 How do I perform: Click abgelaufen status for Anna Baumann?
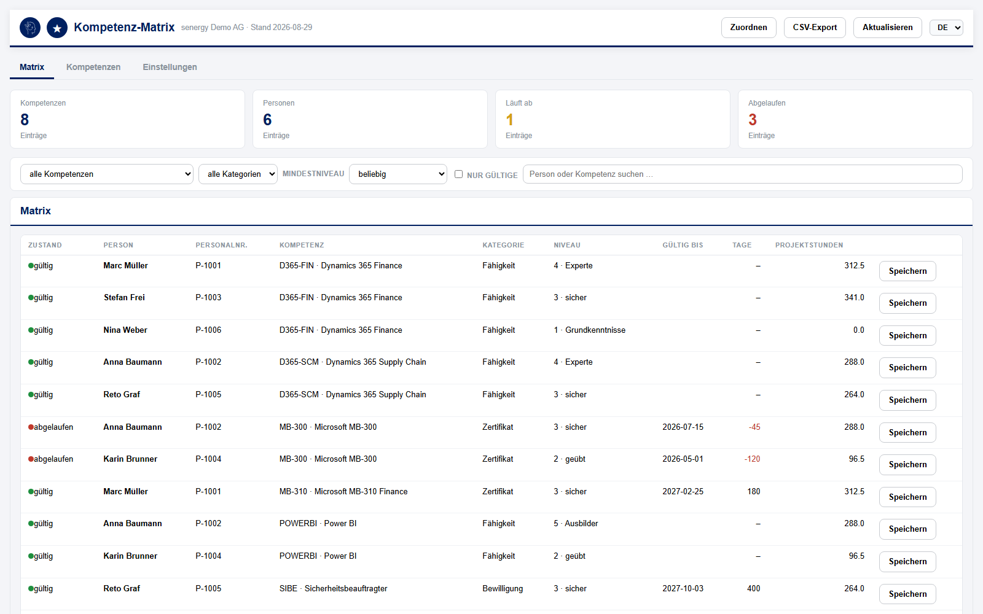(x=51, y=427)
